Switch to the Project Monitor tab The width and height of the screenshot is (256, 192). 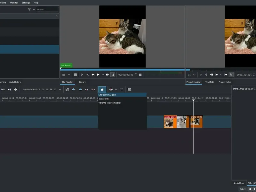(193, 82)
